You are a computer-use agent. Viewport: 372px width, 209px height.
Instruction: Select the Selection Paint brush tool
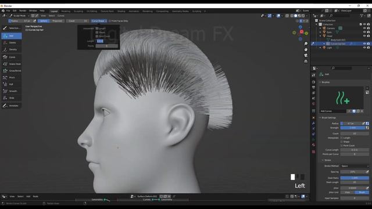[x=12, y=28]
